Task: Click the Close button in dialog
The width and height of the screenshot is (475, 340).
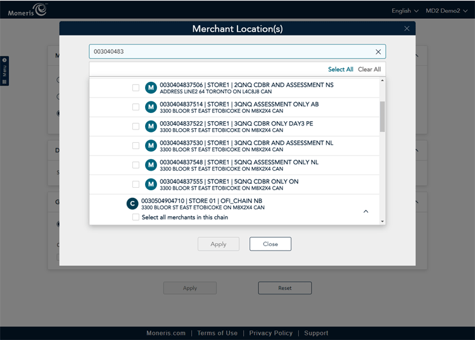Action: coord(270,244)
